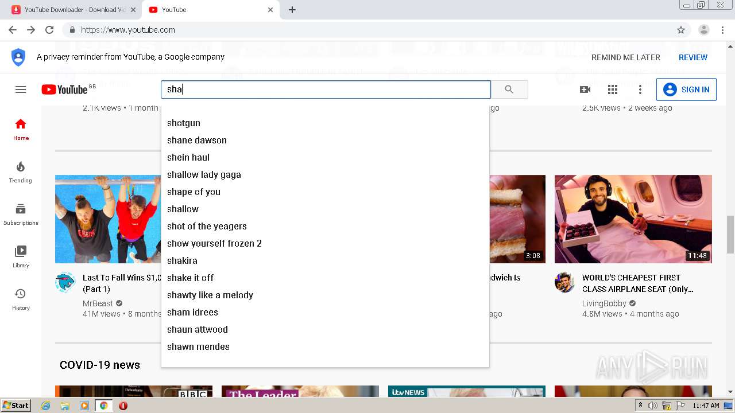Open Trending in sidebar
Screen dimensions: 735x413
(x=21, y=172)
